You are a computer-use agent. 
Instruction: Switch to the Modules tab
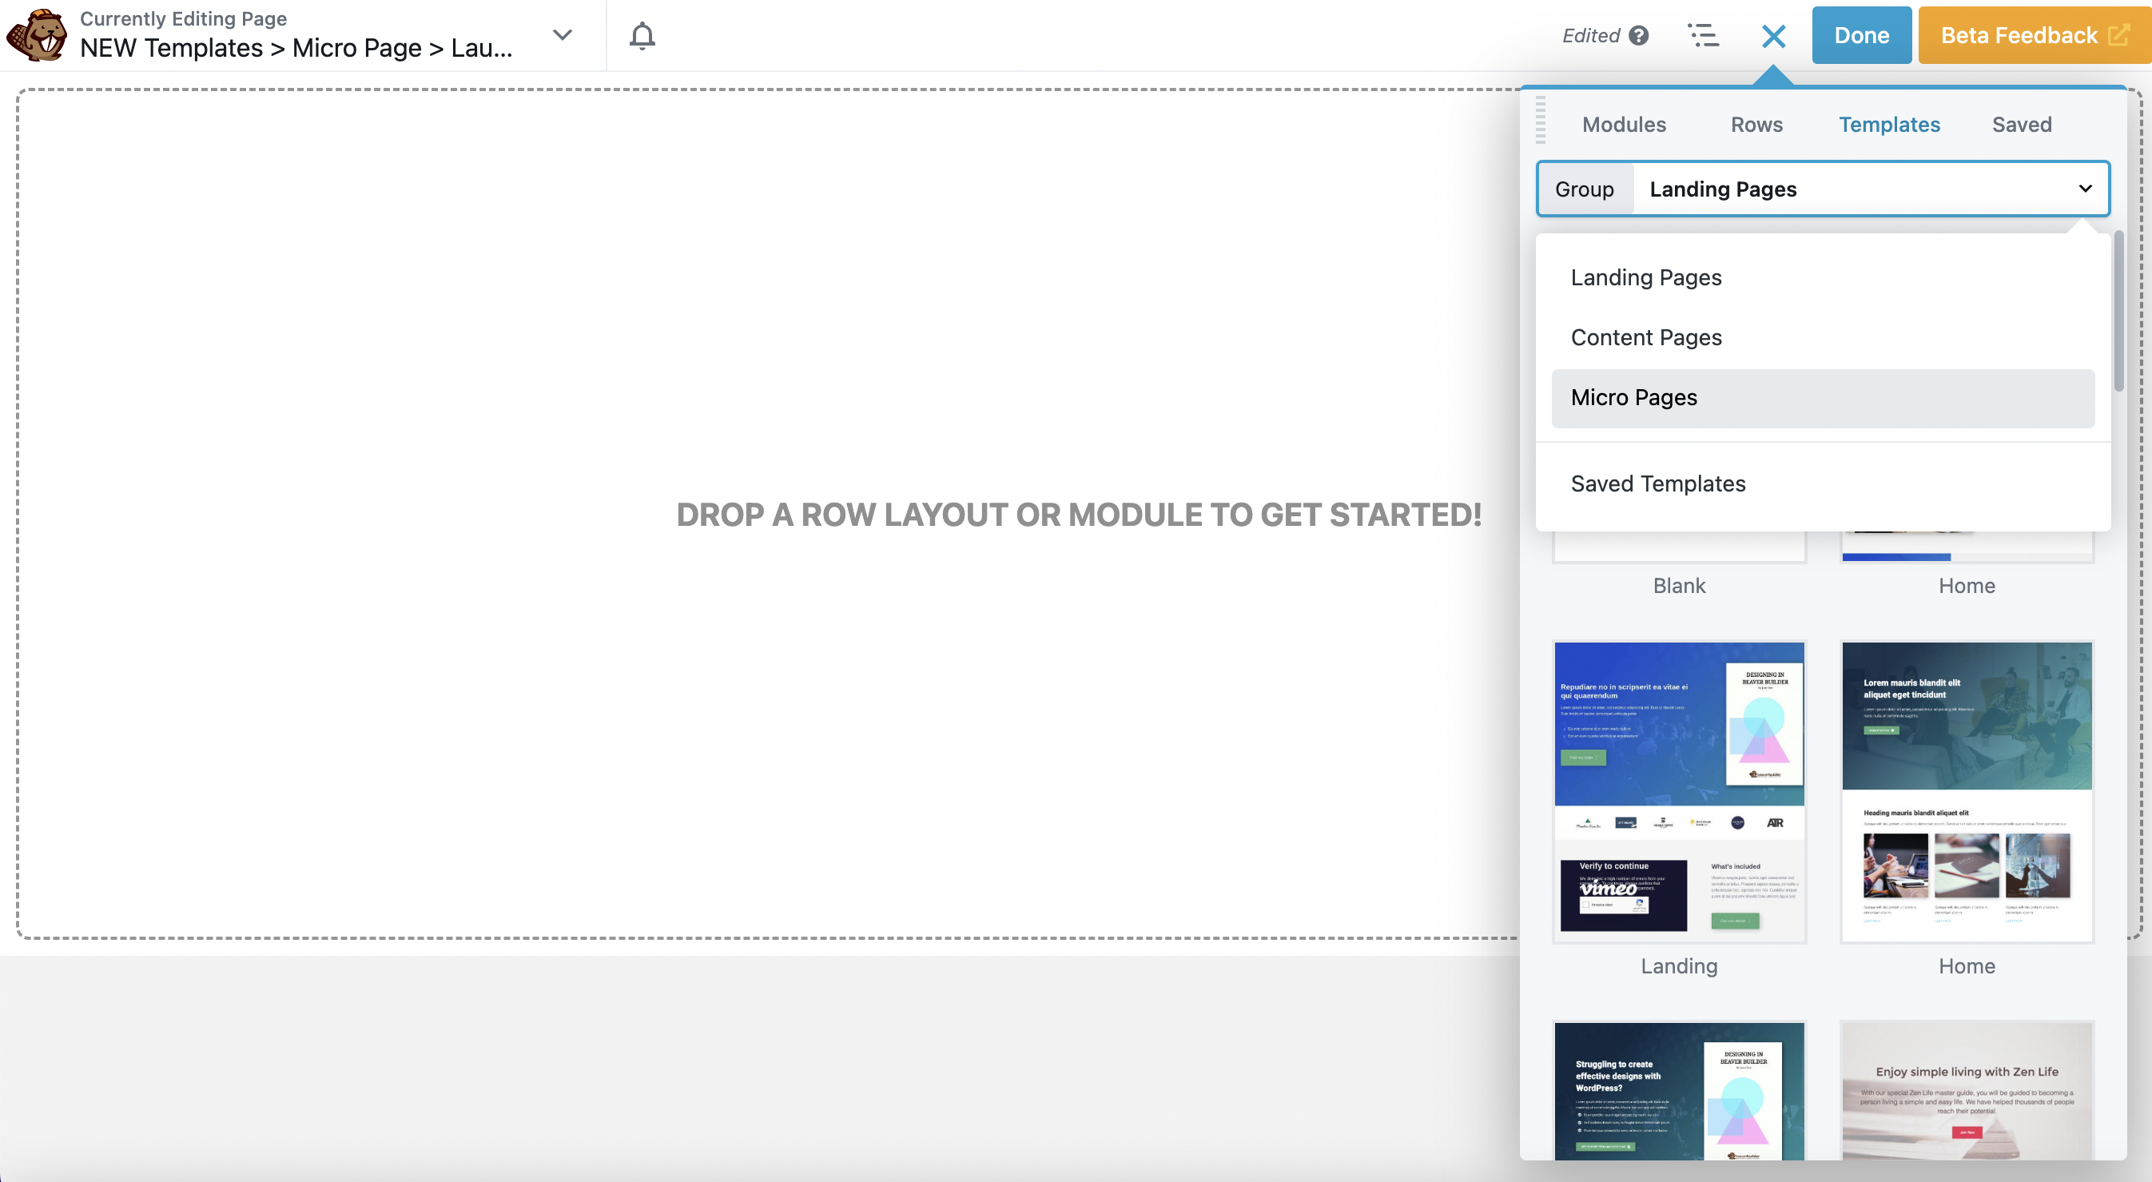point(1623,125)
